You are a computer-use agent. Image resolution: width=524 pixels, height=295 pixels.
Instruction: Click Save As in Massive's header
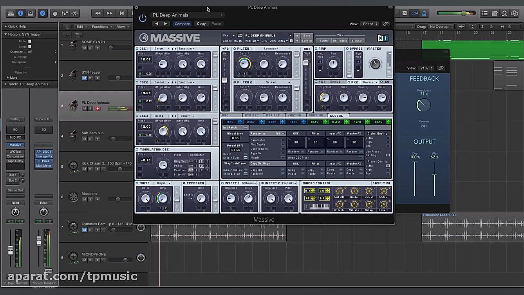tap(307, 40)
